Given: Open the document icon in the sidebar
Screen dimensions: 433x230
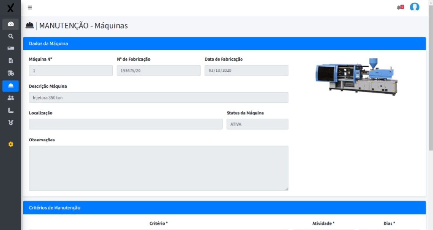Looking at the screenshot, I should click(10, 61).
